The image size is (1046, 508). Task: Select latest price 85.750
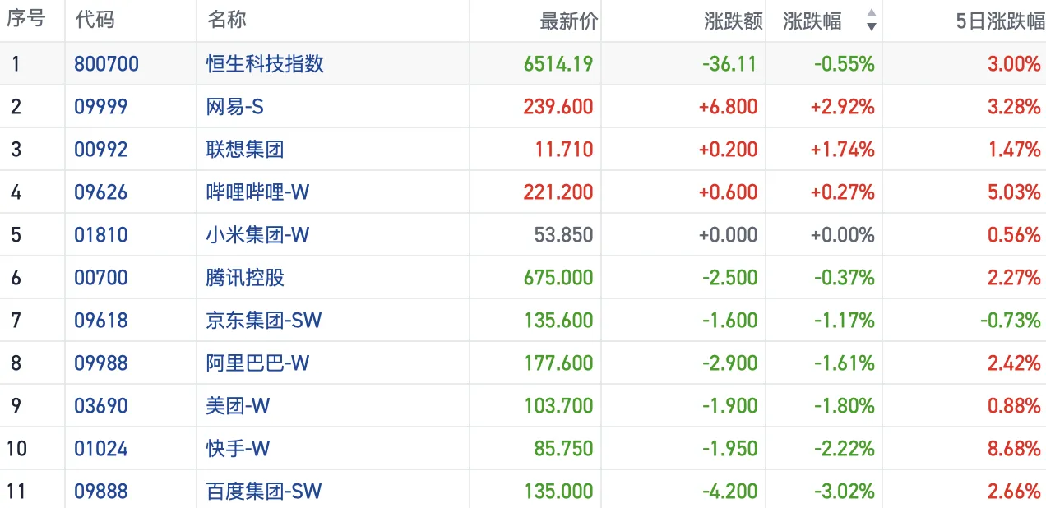[563, 449]
